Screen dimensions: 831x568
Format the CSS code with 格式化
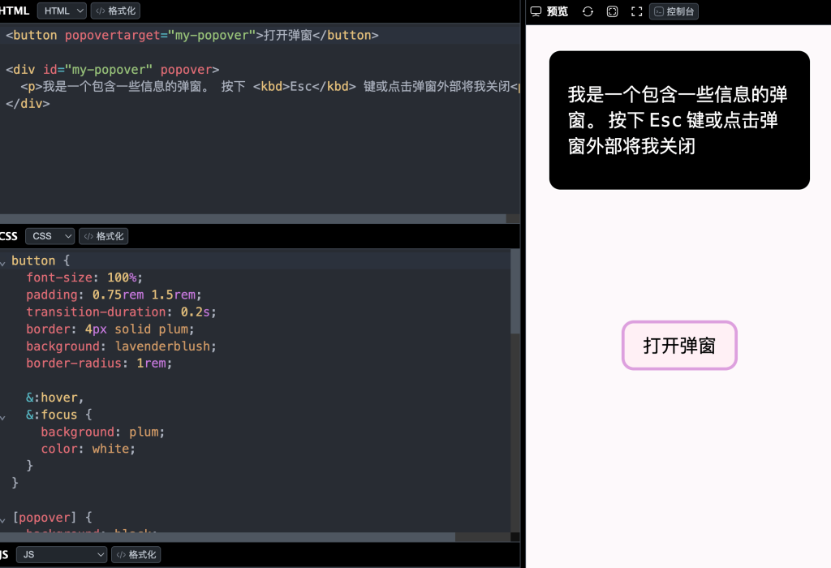coord(103,235)
